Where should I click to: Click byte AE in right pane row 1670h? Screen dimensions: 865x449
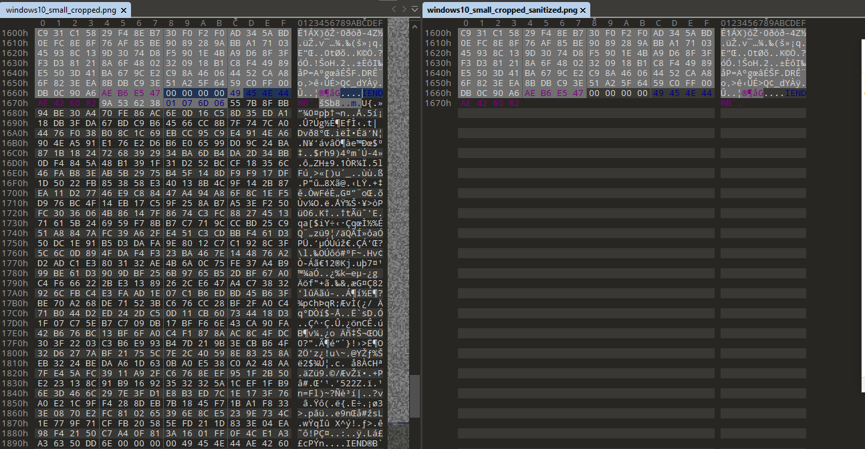tap(465, 103)
